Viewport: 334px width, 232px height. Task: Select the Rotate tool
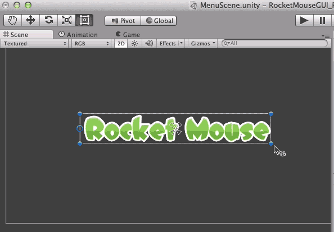click(49, 20)
